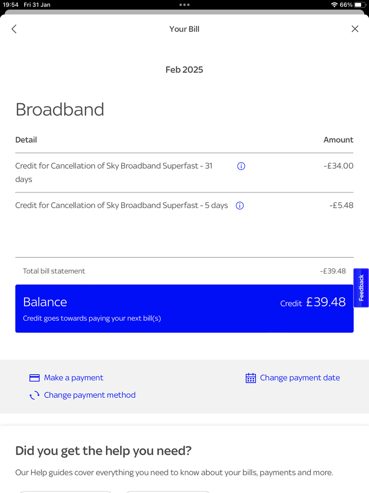Screen dimensions: 369x493
Task: Tap the -£5.48 credit amount
Action: 341,205
